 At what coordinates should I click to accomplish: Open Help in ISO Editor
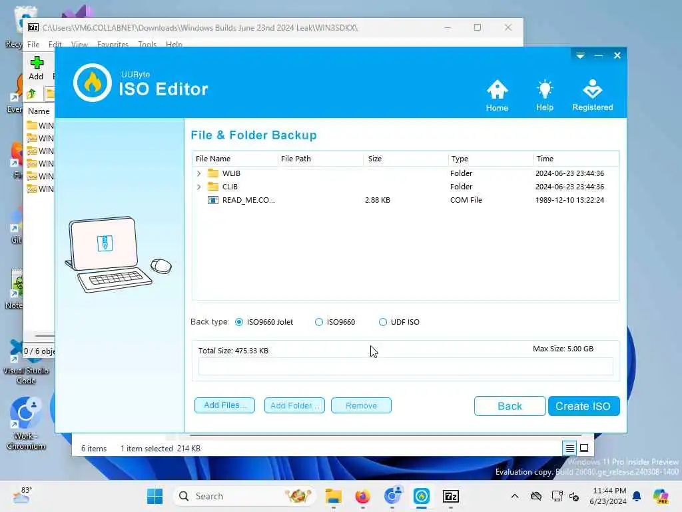[x=545, y=95]
